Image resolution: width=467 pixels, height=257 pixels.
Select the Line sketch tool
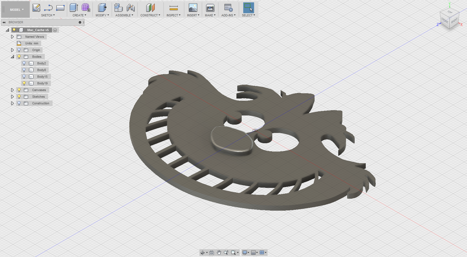pyautogui.click(x=48, y=8)
